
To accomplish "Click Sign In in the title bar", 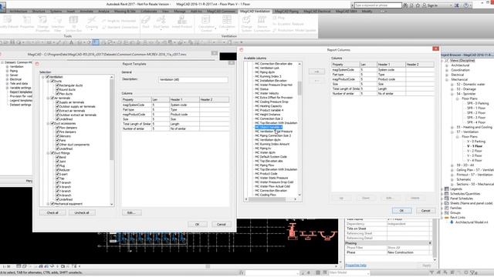I will 432,5.
